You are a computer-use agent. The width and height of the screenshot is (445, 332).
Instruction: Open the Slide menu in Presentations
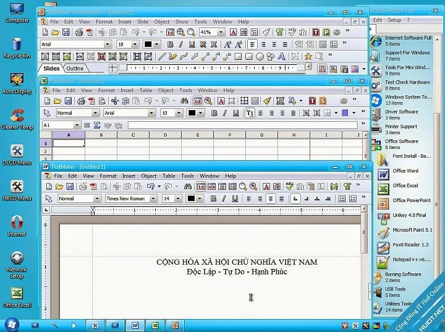click(143, 22)
